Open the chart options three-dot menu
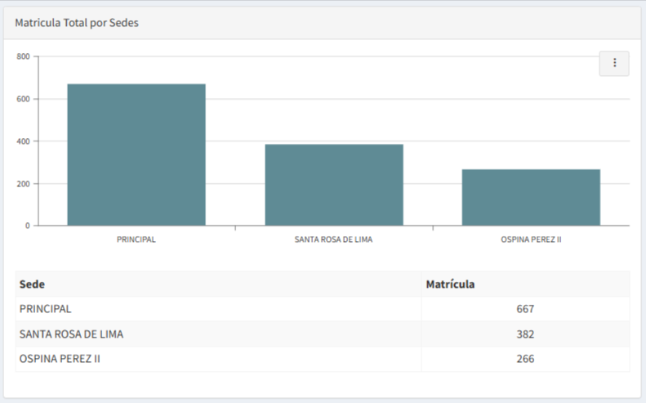Screen dimensions: 646x403 (x=614, y=63)
